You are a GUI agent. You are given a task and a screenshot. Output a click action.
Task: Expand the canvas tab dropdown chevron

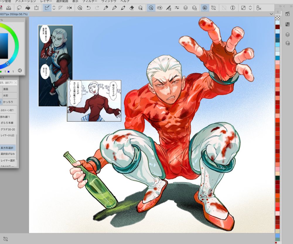(271, 14)
